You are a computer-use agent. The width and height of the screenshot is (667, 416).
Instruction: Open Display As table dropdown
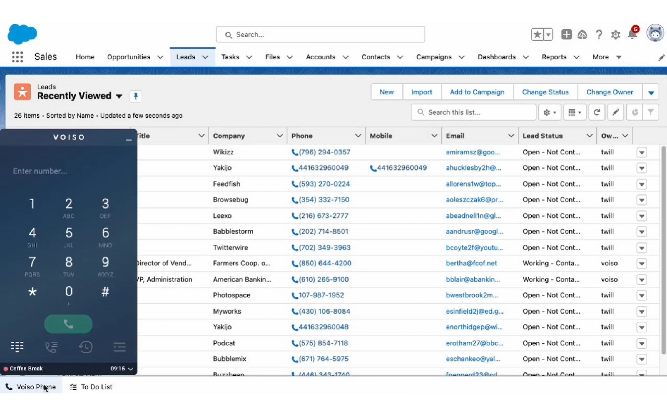(575, 112)
